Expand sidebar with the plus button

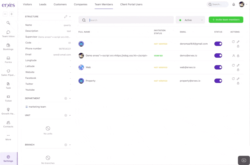pos(11,14)
